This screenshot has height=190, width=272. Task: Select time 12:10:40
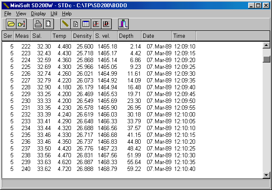185,169
